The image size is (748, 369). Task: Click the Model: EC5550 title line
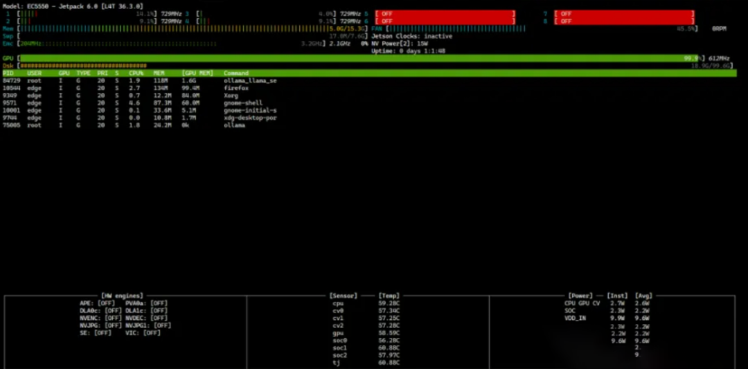[x=73, y=7]
